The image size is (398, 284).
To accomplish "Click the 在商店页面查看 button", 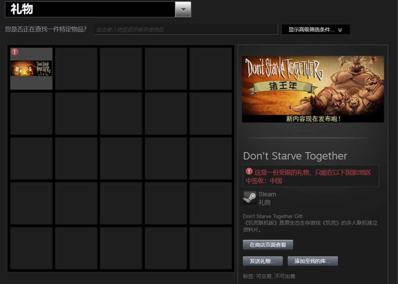I will coord(268,245).
